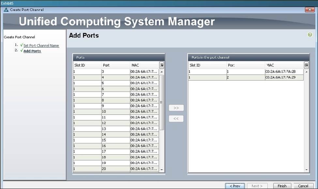Click scroll down arrow in port channel list
This screenshot has height=189, width=318.
pos(307,169)
